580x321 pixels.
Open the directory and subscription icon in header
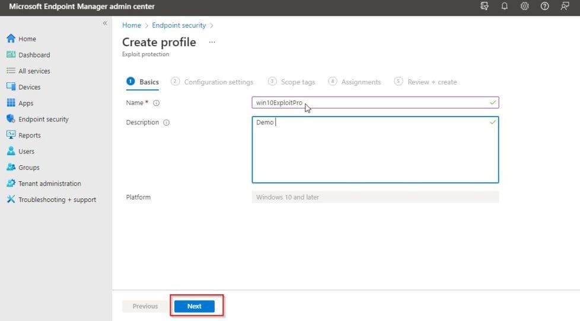tap(484, 7)
